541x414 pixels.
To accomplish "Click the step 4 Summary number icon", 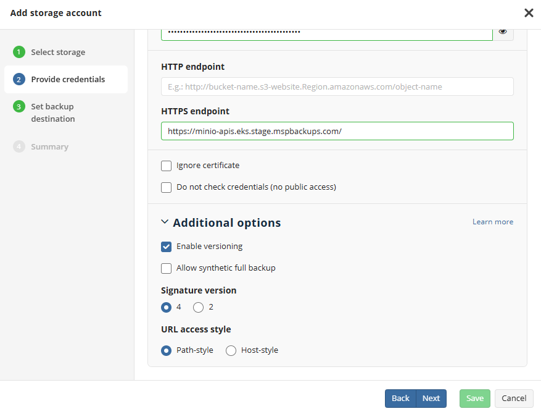I will (x=19, y=147).
